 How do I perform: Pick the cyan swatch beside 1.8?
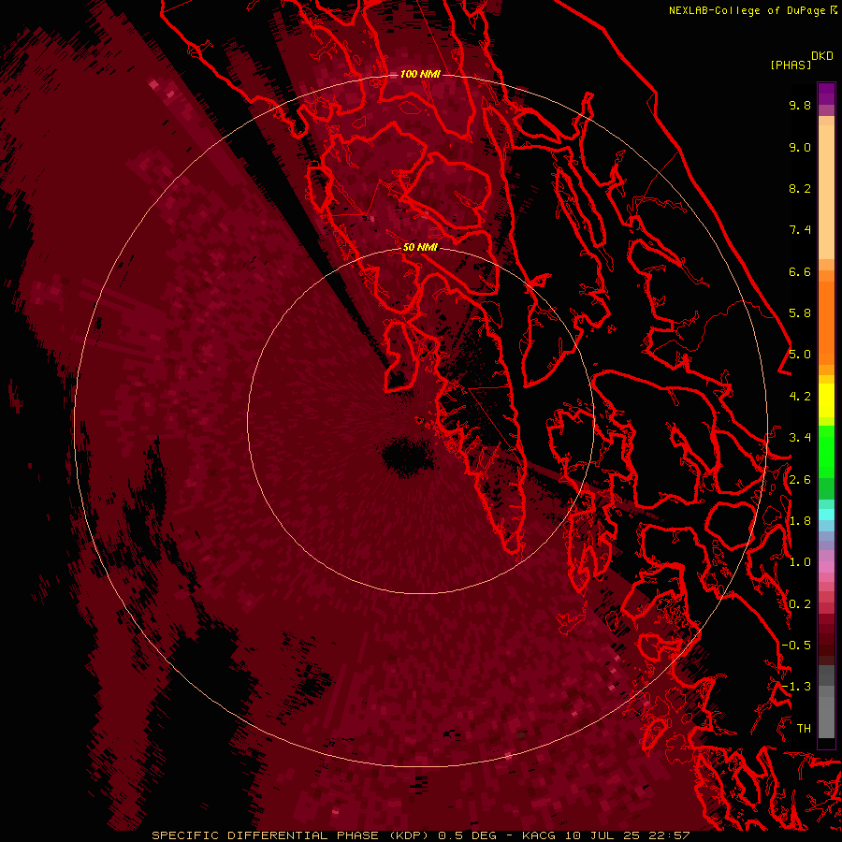[826, 514]
